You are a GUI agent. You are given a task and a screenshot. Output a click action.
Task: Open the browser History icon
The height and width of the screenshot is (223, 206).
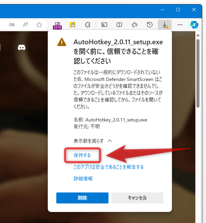coord(149,25)
